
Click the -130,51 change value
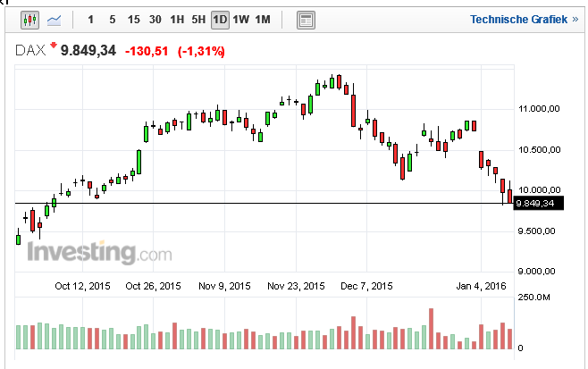147,51
